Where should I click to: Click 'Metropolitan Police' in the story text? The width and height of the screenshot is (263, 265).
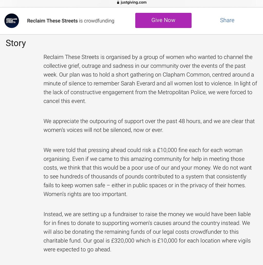[x=182, y=92]
